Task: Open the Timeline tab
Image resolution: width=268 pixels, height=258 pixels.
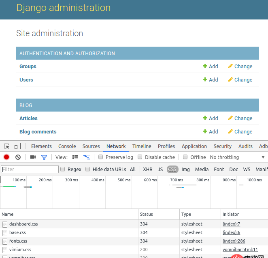Action: 142,146
